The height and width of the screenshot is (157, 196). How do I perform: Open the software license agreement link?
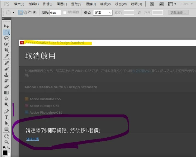(142, 71)
